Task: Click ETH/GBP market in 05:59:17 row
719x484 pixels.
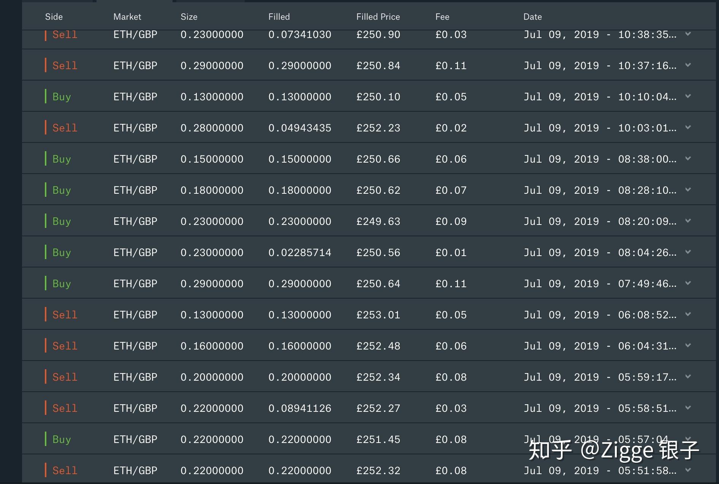Action: pos(135,377)
